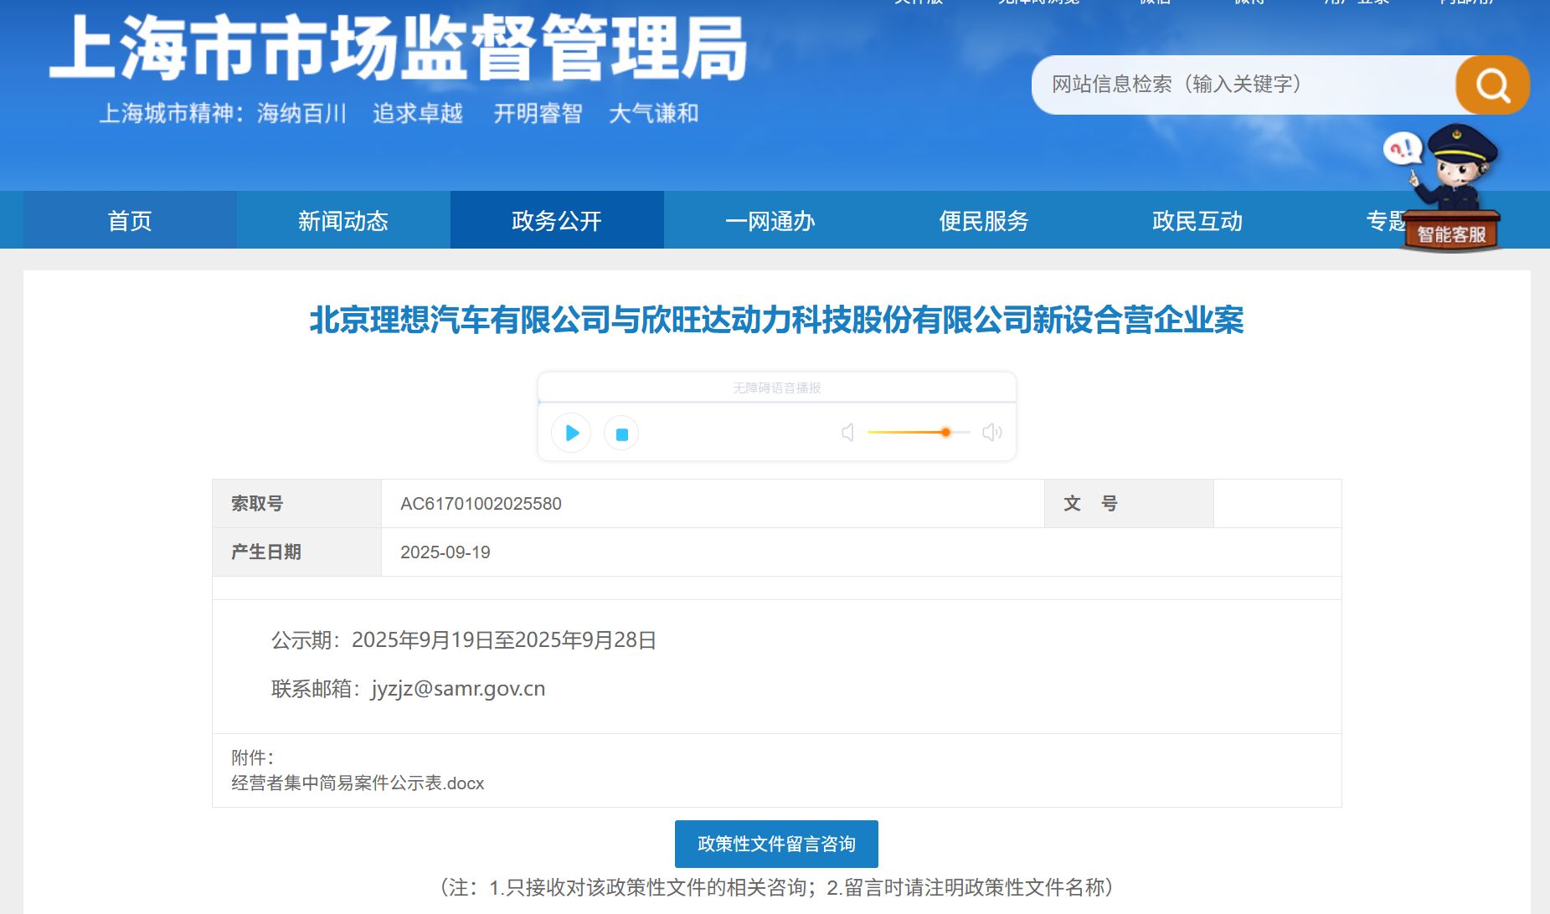Click the jyzjz@samr.gov.cn contact email
The height and width of the screenshot is (914, 1550).
pos(458,689)
